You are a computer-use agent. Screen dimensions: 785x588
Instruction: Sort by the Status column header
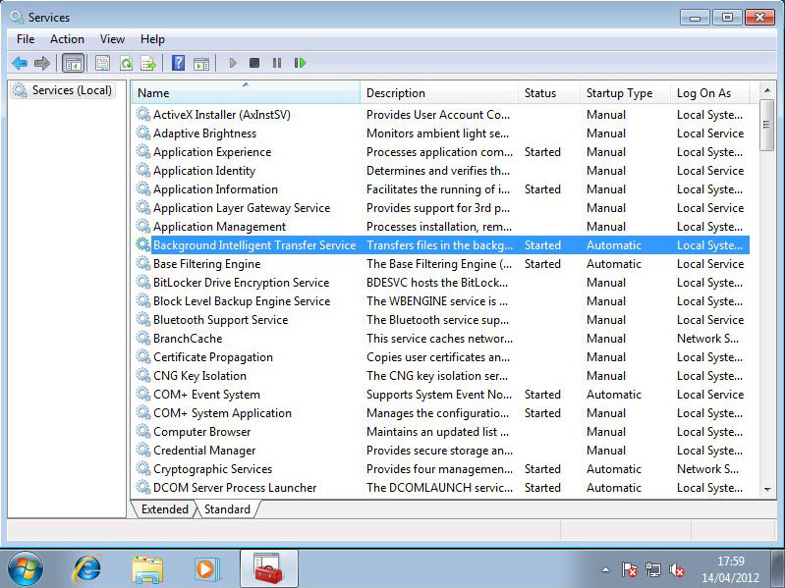tap(549, 93)
